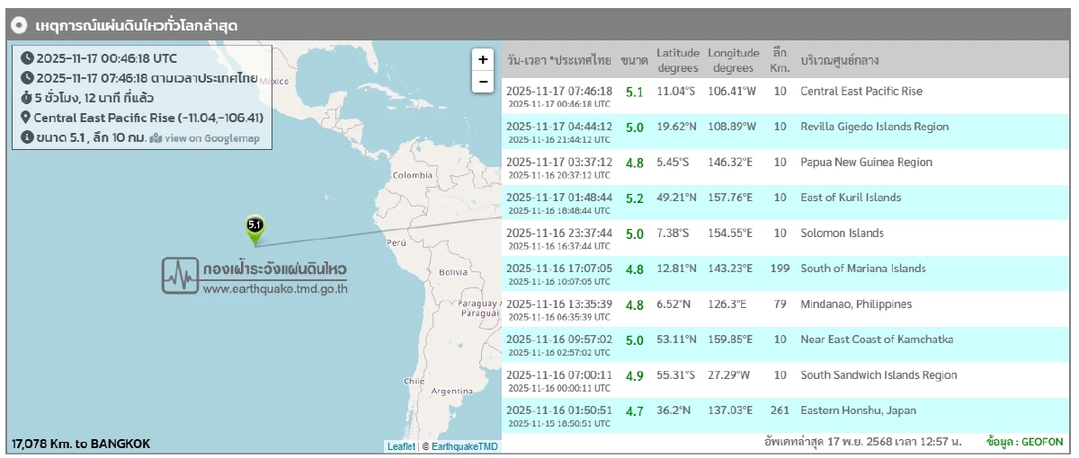1079x458 pixels.
Task: Click the stopwatch elapsed time icon
Action: (x=27, y=98)
